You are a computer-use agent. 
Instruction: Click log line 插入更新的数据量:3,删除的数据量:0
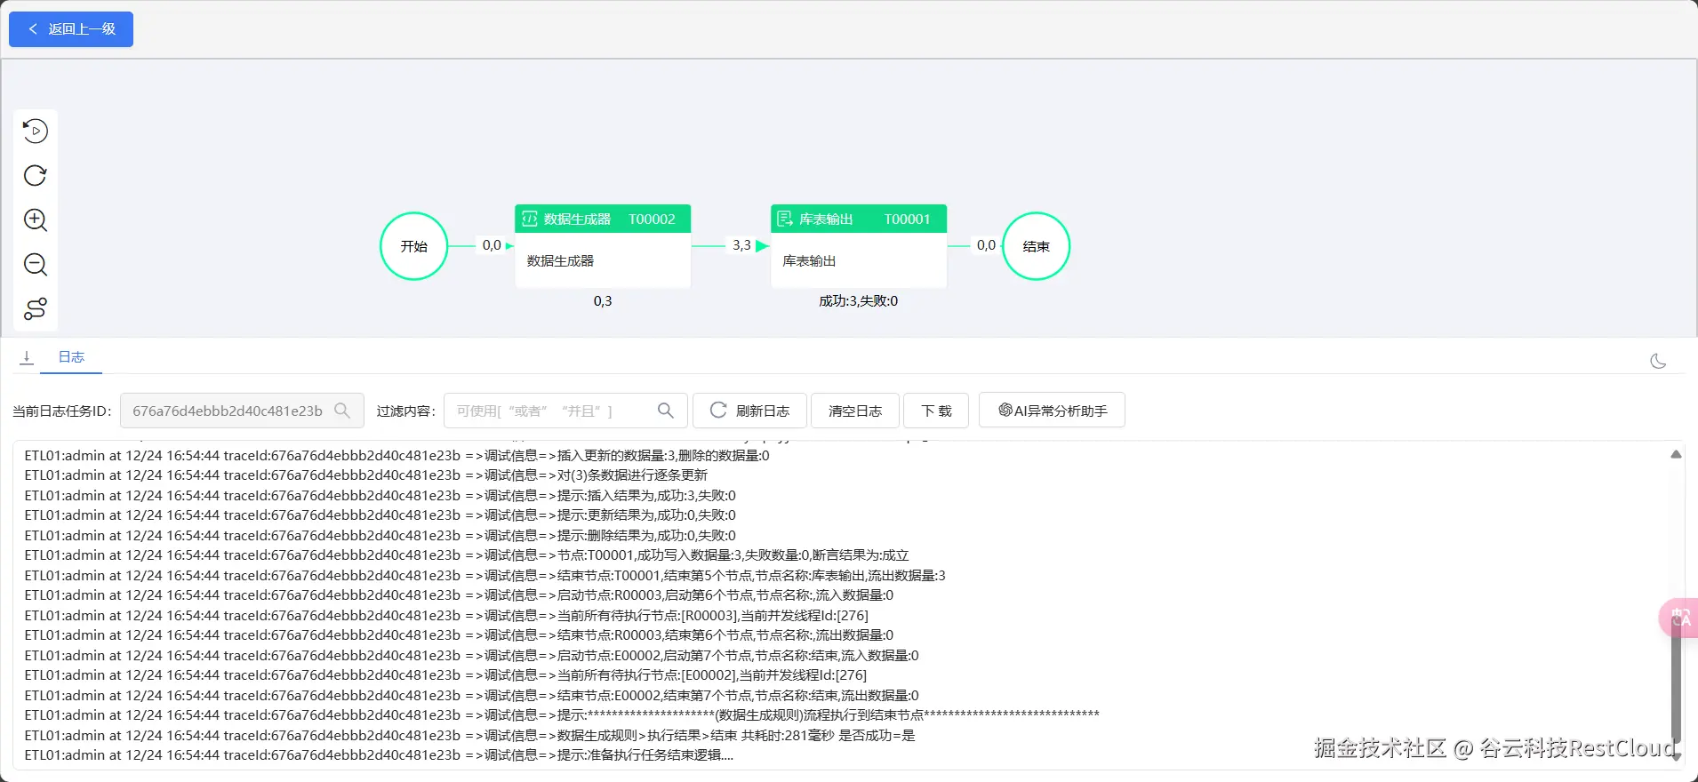(396, 456)
